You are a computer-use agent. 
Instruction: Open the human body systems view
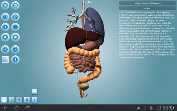point(4,100)
